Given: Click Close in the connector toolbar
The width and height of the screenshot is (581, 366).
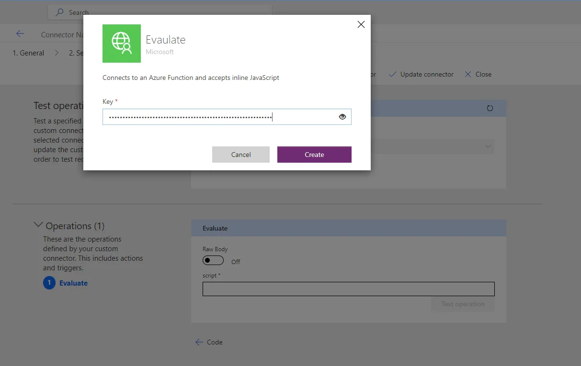Looking at the screenshot, I should click(x=478, y=75).
